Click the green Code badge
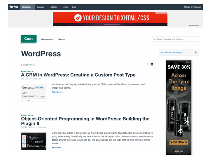Image resolution: width=211 pixels, height=160 pixels. coord(29,39)
